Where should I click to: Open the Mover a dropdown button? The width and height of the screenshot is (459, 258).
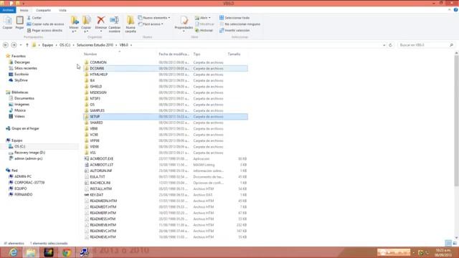(74, 24)
